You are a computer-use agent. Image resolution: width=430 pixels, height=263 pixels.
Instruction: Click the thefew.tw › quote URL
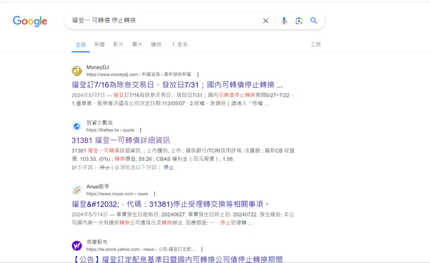110,130
